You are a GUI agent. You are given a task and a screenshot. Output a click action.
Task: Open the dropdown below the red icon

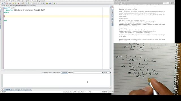pos(113,9)
